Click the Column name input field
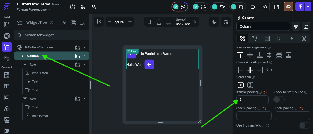The width and height of the screenshot is (313, 134). click(x=263, y=26)
